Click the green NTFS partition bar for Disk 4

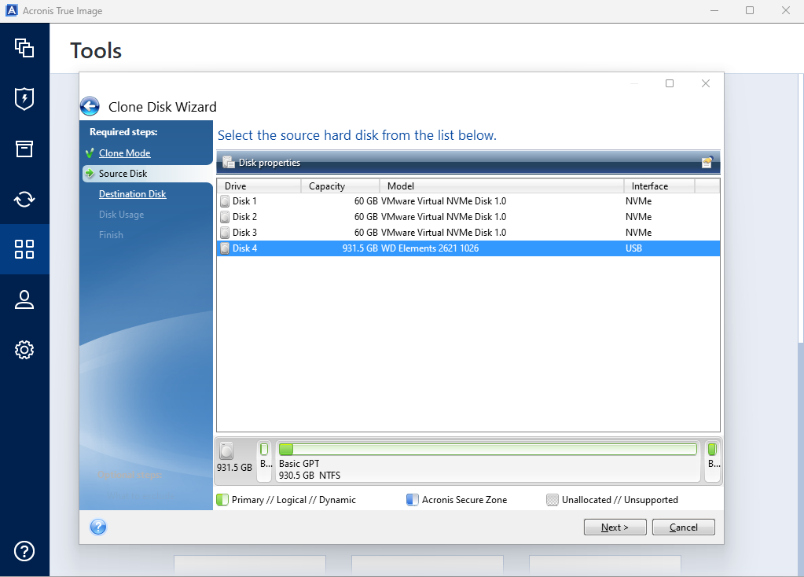coord(487,448)
